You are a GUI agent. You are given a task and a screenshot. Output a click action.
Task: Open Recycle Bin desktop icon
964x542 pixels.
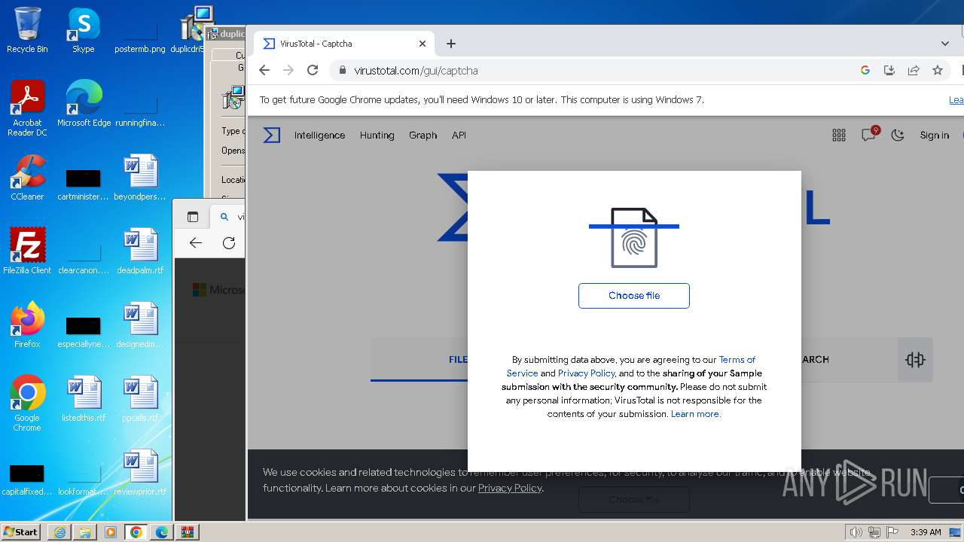click(x=27, y=30)
